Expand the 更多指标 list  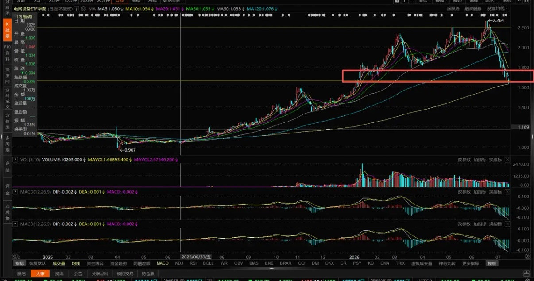470,263
